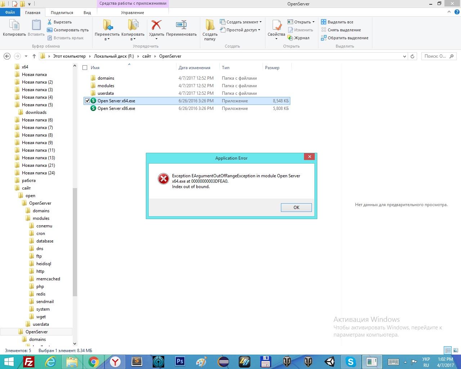
Task: Open the File (Файл) menu tab
Action: [x=10, y=13]
